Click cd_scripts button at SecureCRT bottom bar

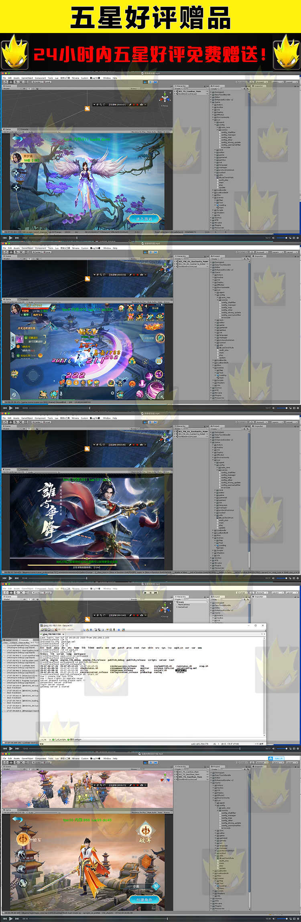pyautogui.click(x=60, y=739)
